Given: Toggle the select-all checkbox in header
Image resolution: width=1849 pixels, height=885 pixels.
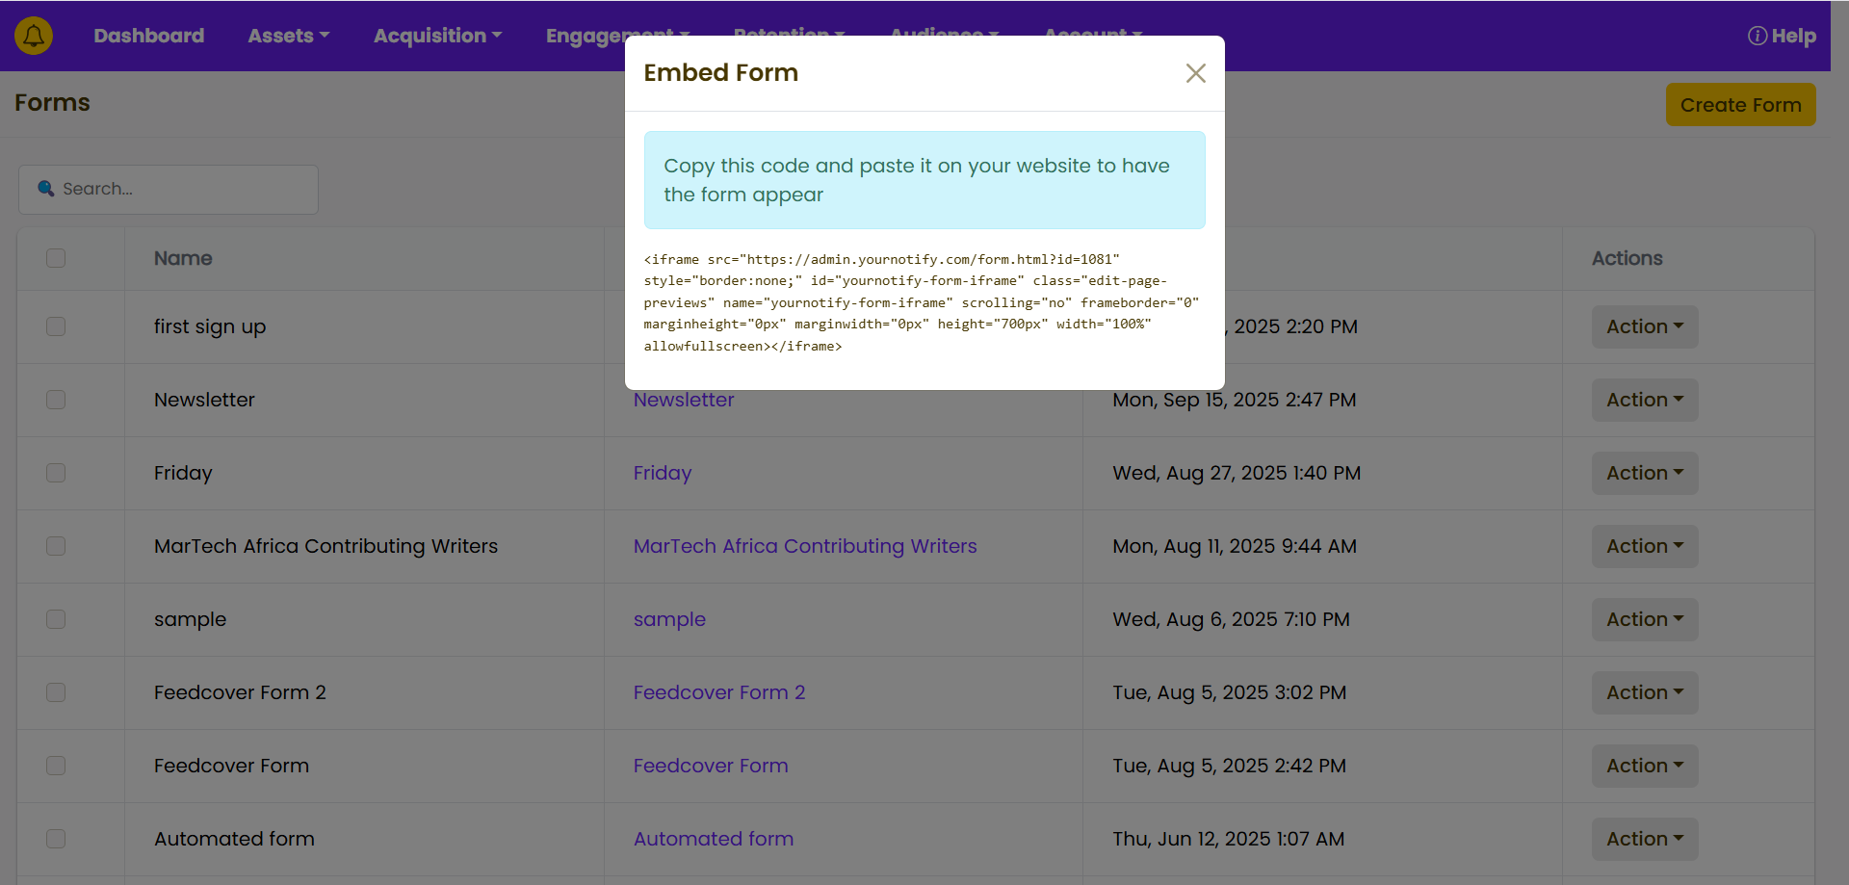Looking at the screenshot, I should pyautogui.click(x=56, y=258).
